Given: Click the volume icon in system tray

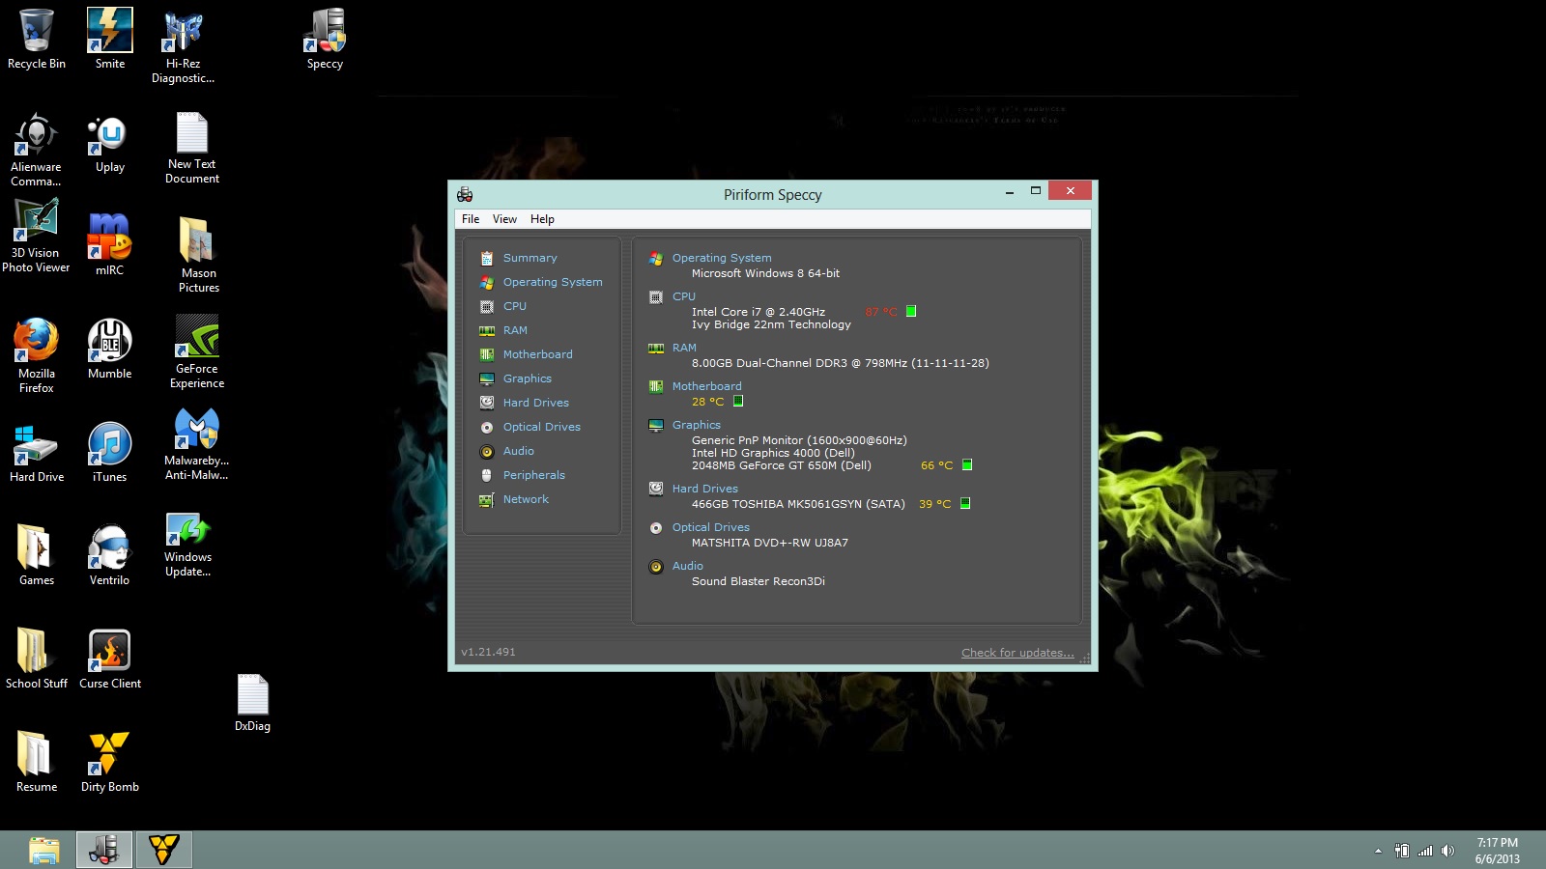Looking at the screenshot, I should click(x=1447, y=851).
